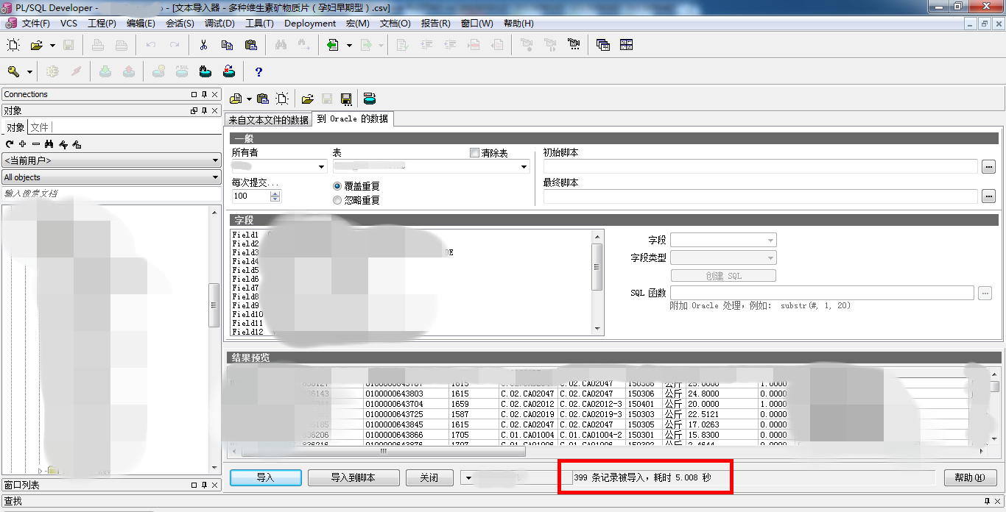This screenshot has height=512, width=1006.
Task: Click the green import arrow icon in main toolbar
Action: click(x=333, y=45)
